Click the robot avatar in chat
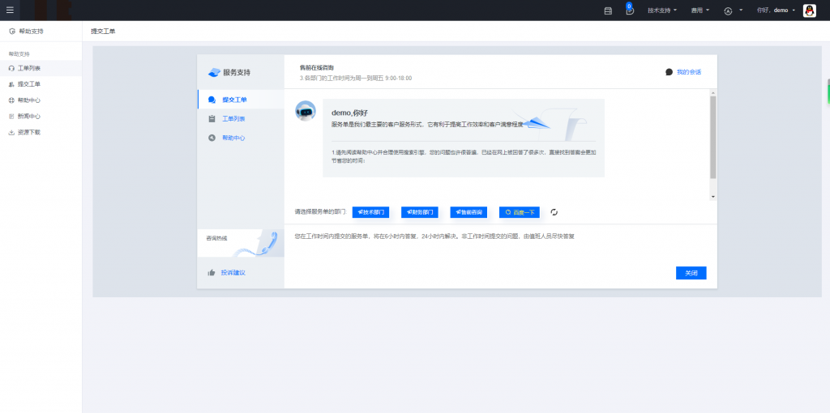This screenshot has width=830, height=413. click(306, 111)
